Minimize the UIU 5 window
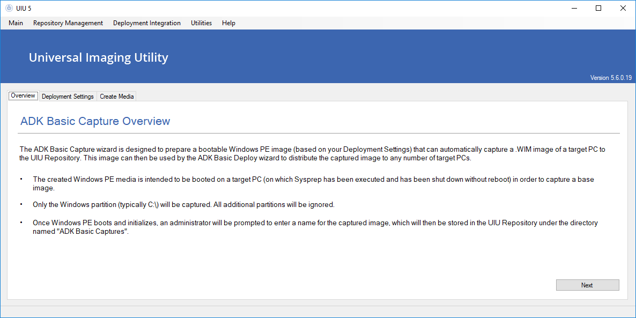 (x=574, y=8)
